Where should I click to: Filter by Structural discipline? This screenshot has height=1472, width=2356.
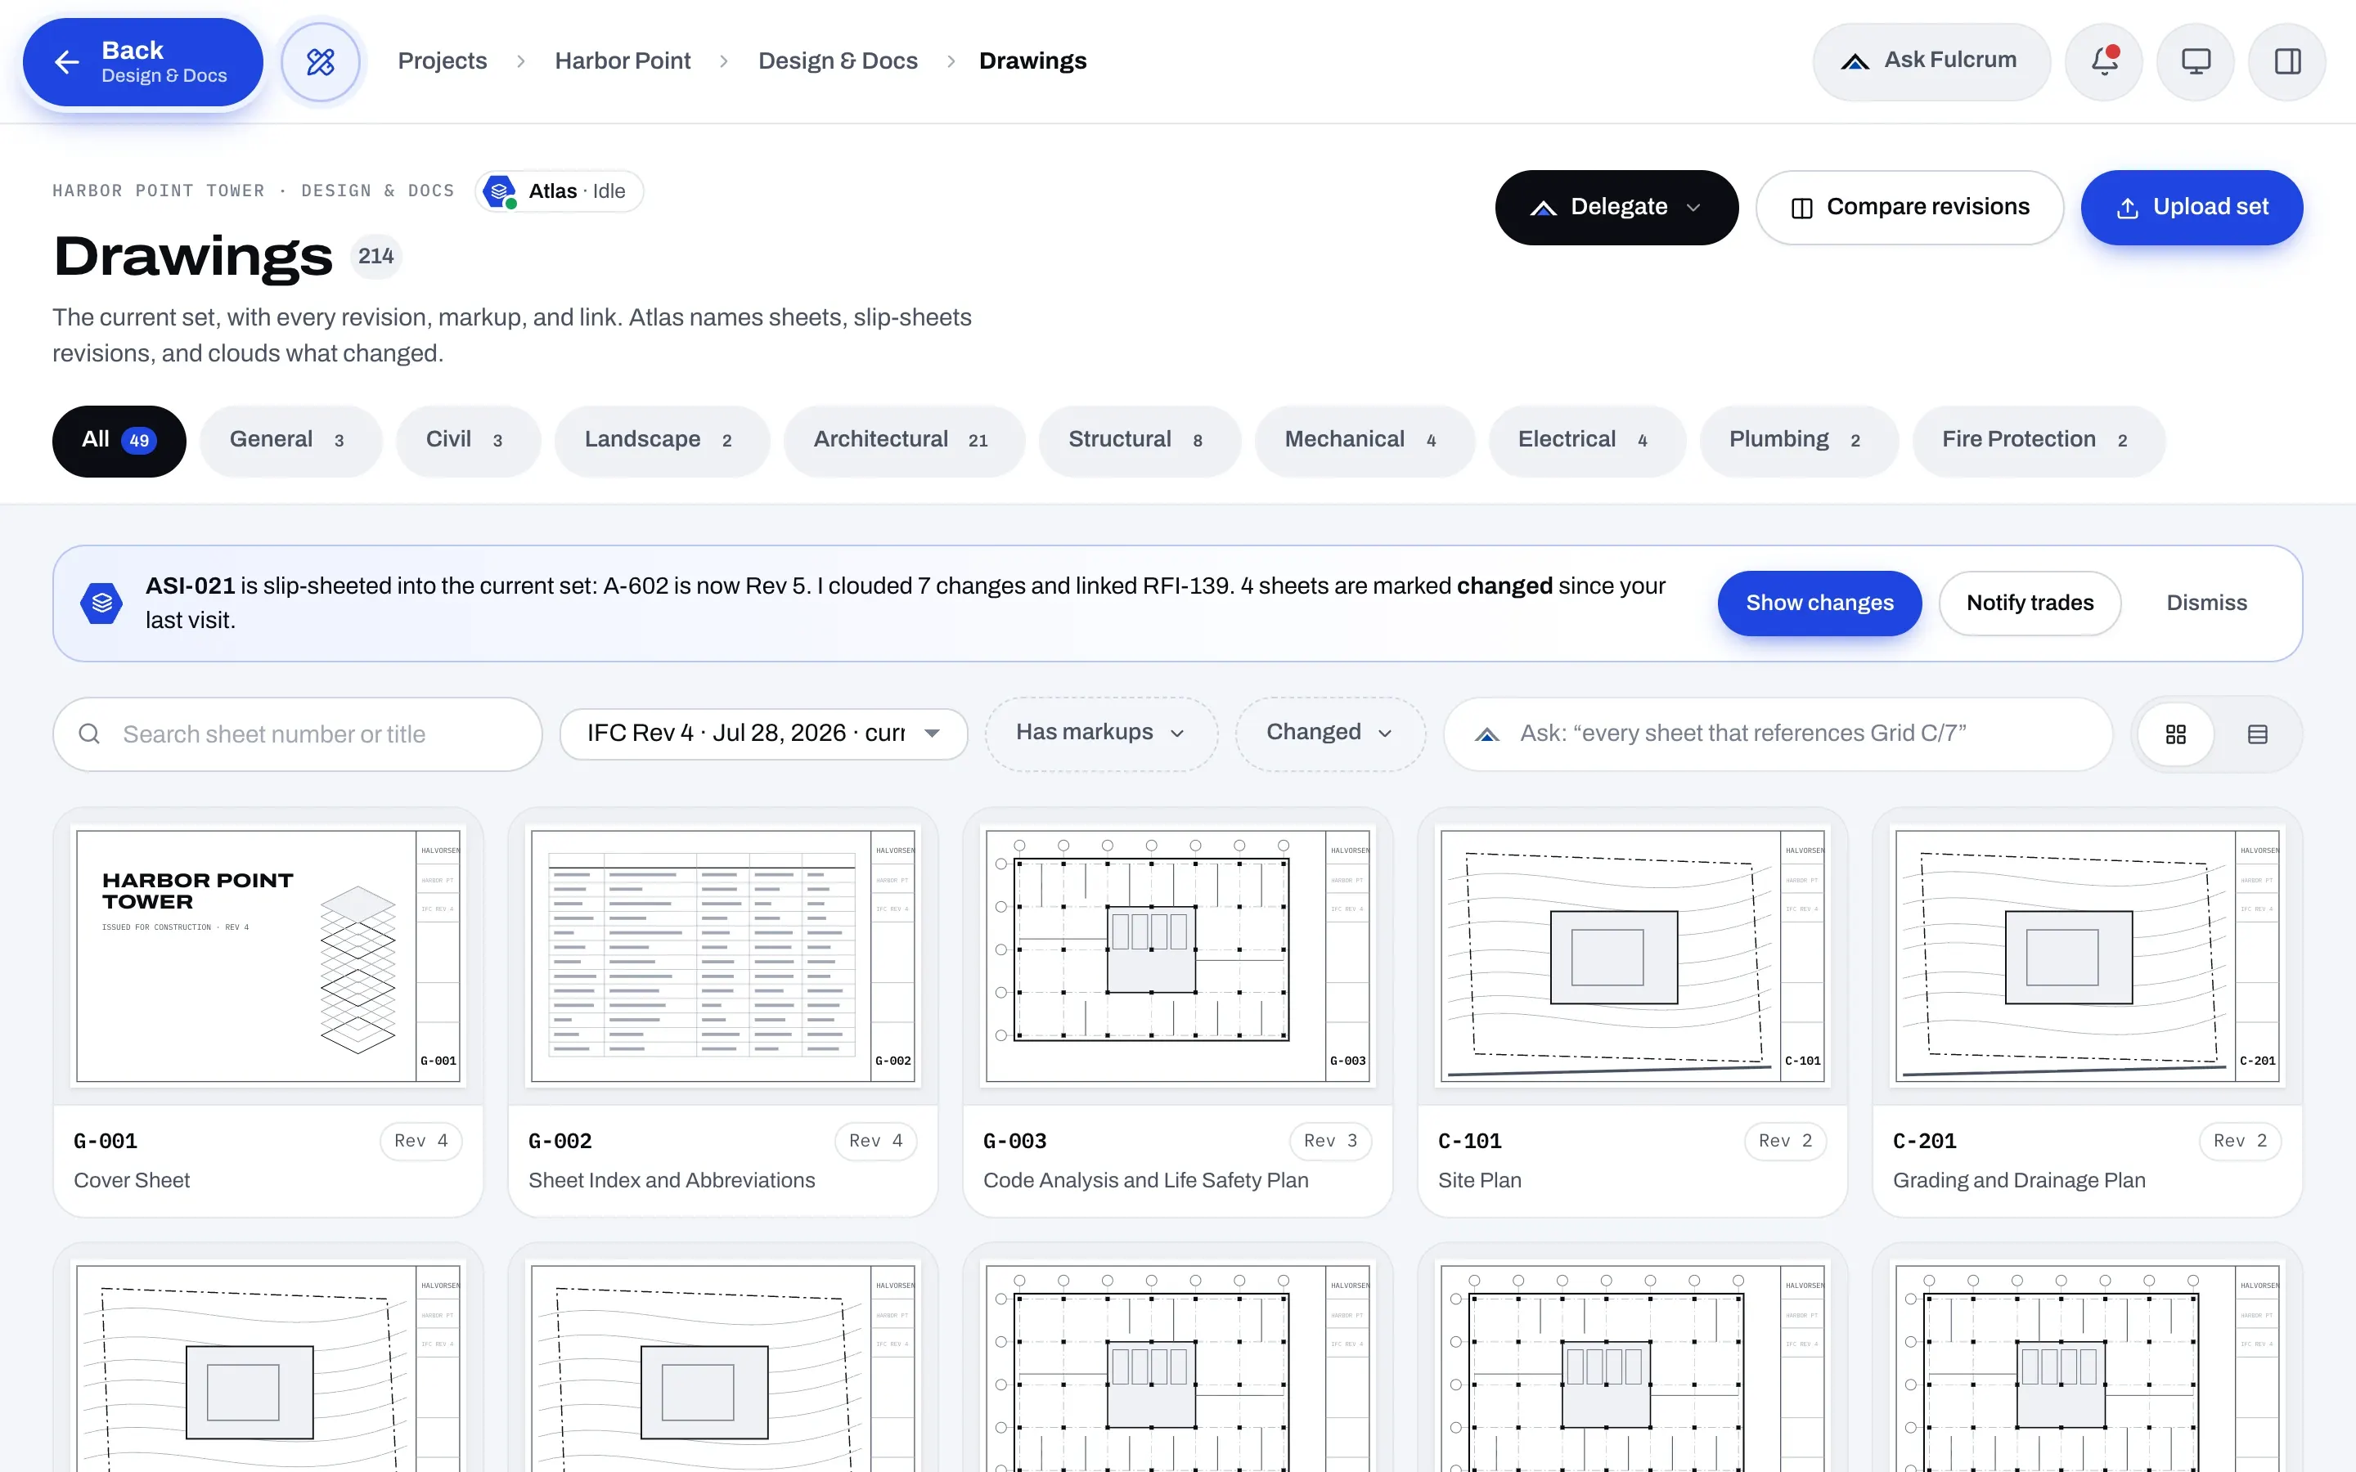1139,440
